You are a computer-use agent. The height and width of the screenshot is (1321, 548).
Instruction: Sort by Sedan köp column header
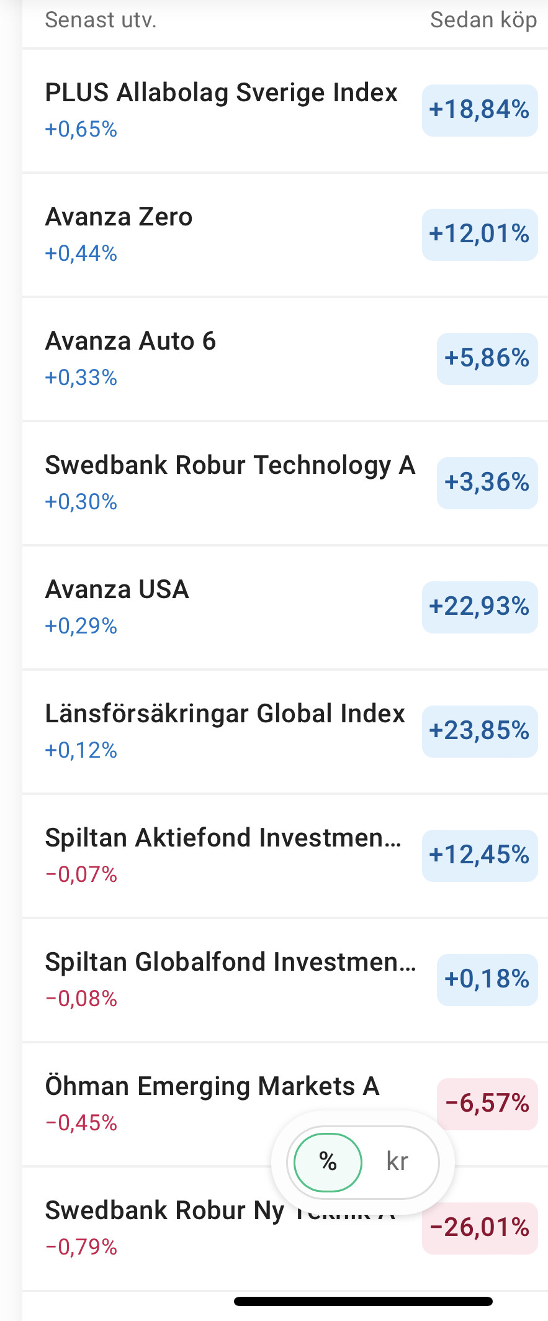483,20
